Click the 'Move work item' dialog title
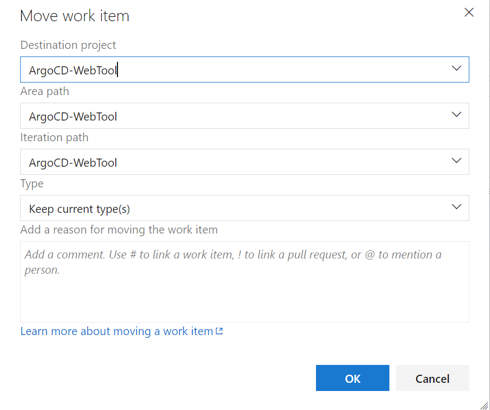The image size is (490, 410). coord(75,16)
